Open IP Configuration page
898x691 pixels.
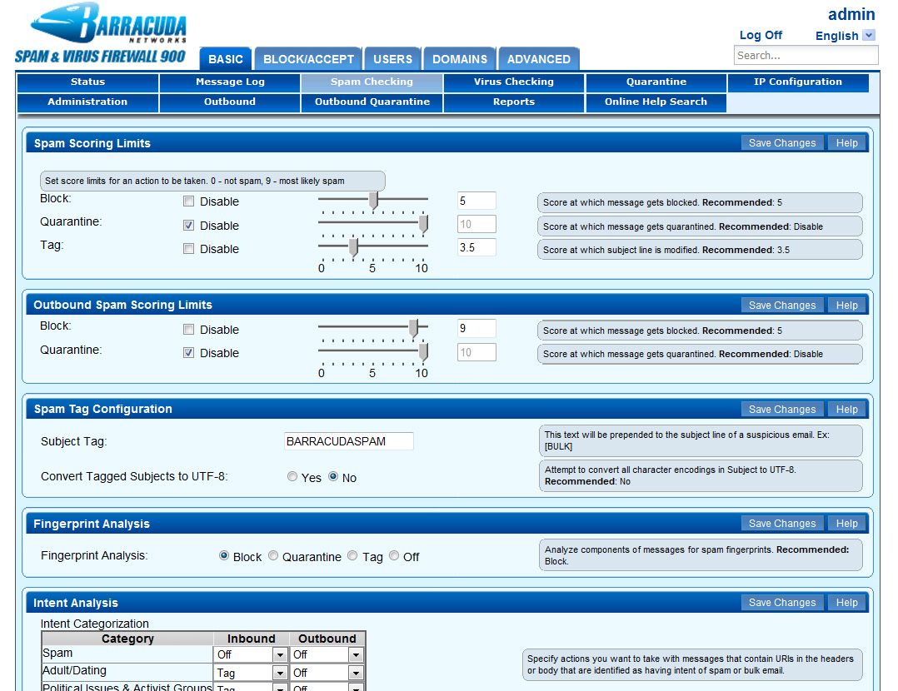coord(798,82)
